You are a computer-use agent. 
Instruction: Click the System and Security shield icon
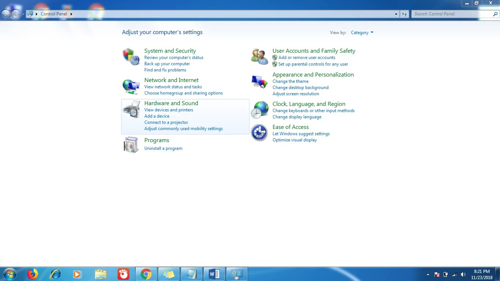click(131, 57)
